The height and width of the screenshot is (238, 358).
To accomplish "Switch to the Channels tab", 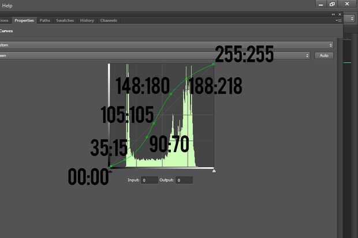I will [x=109, y=21].
